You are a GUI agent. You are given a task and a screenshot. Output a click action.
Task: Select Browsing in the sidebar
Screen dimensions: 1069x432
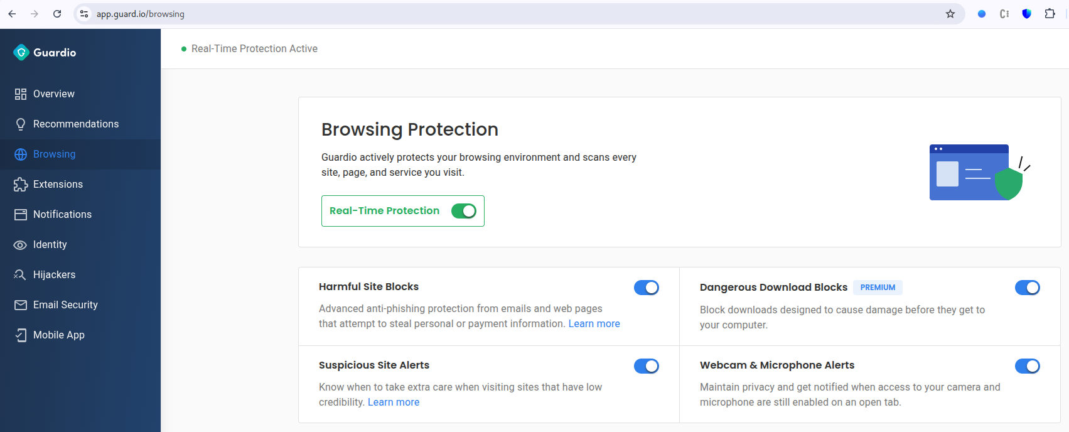(x=80, y=154)
